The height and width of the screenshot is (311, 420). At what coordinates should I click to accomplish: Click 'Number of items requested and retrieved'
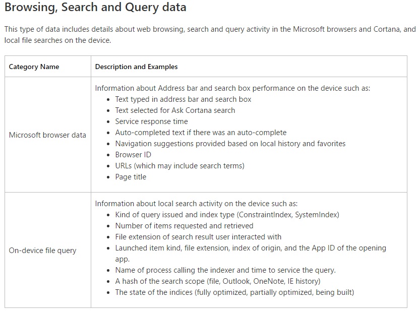[184, 226]
